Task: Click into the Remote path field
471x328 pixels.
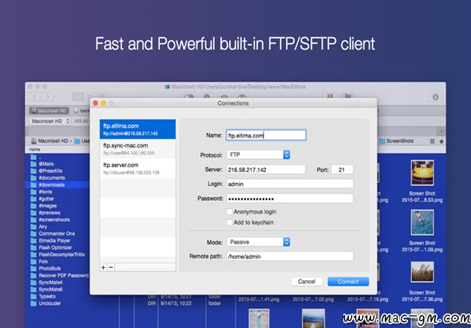Action: coord(290,256)
